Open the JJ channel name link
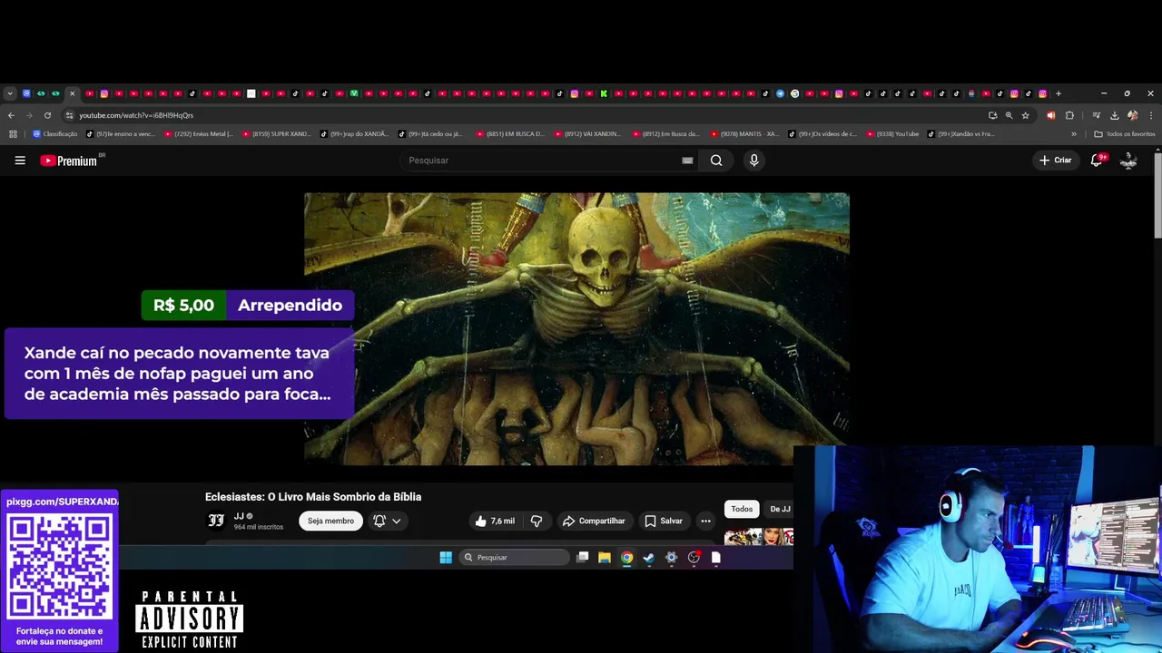This screenshot has height=653, width=1162. coord(239,516)
